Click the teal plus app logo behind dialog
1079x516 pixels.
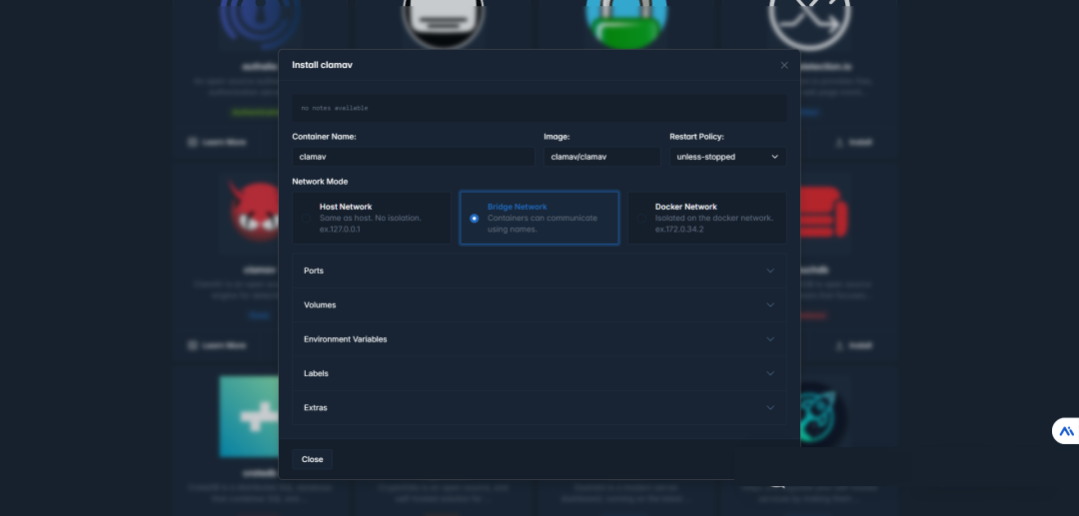coord(249,416)
